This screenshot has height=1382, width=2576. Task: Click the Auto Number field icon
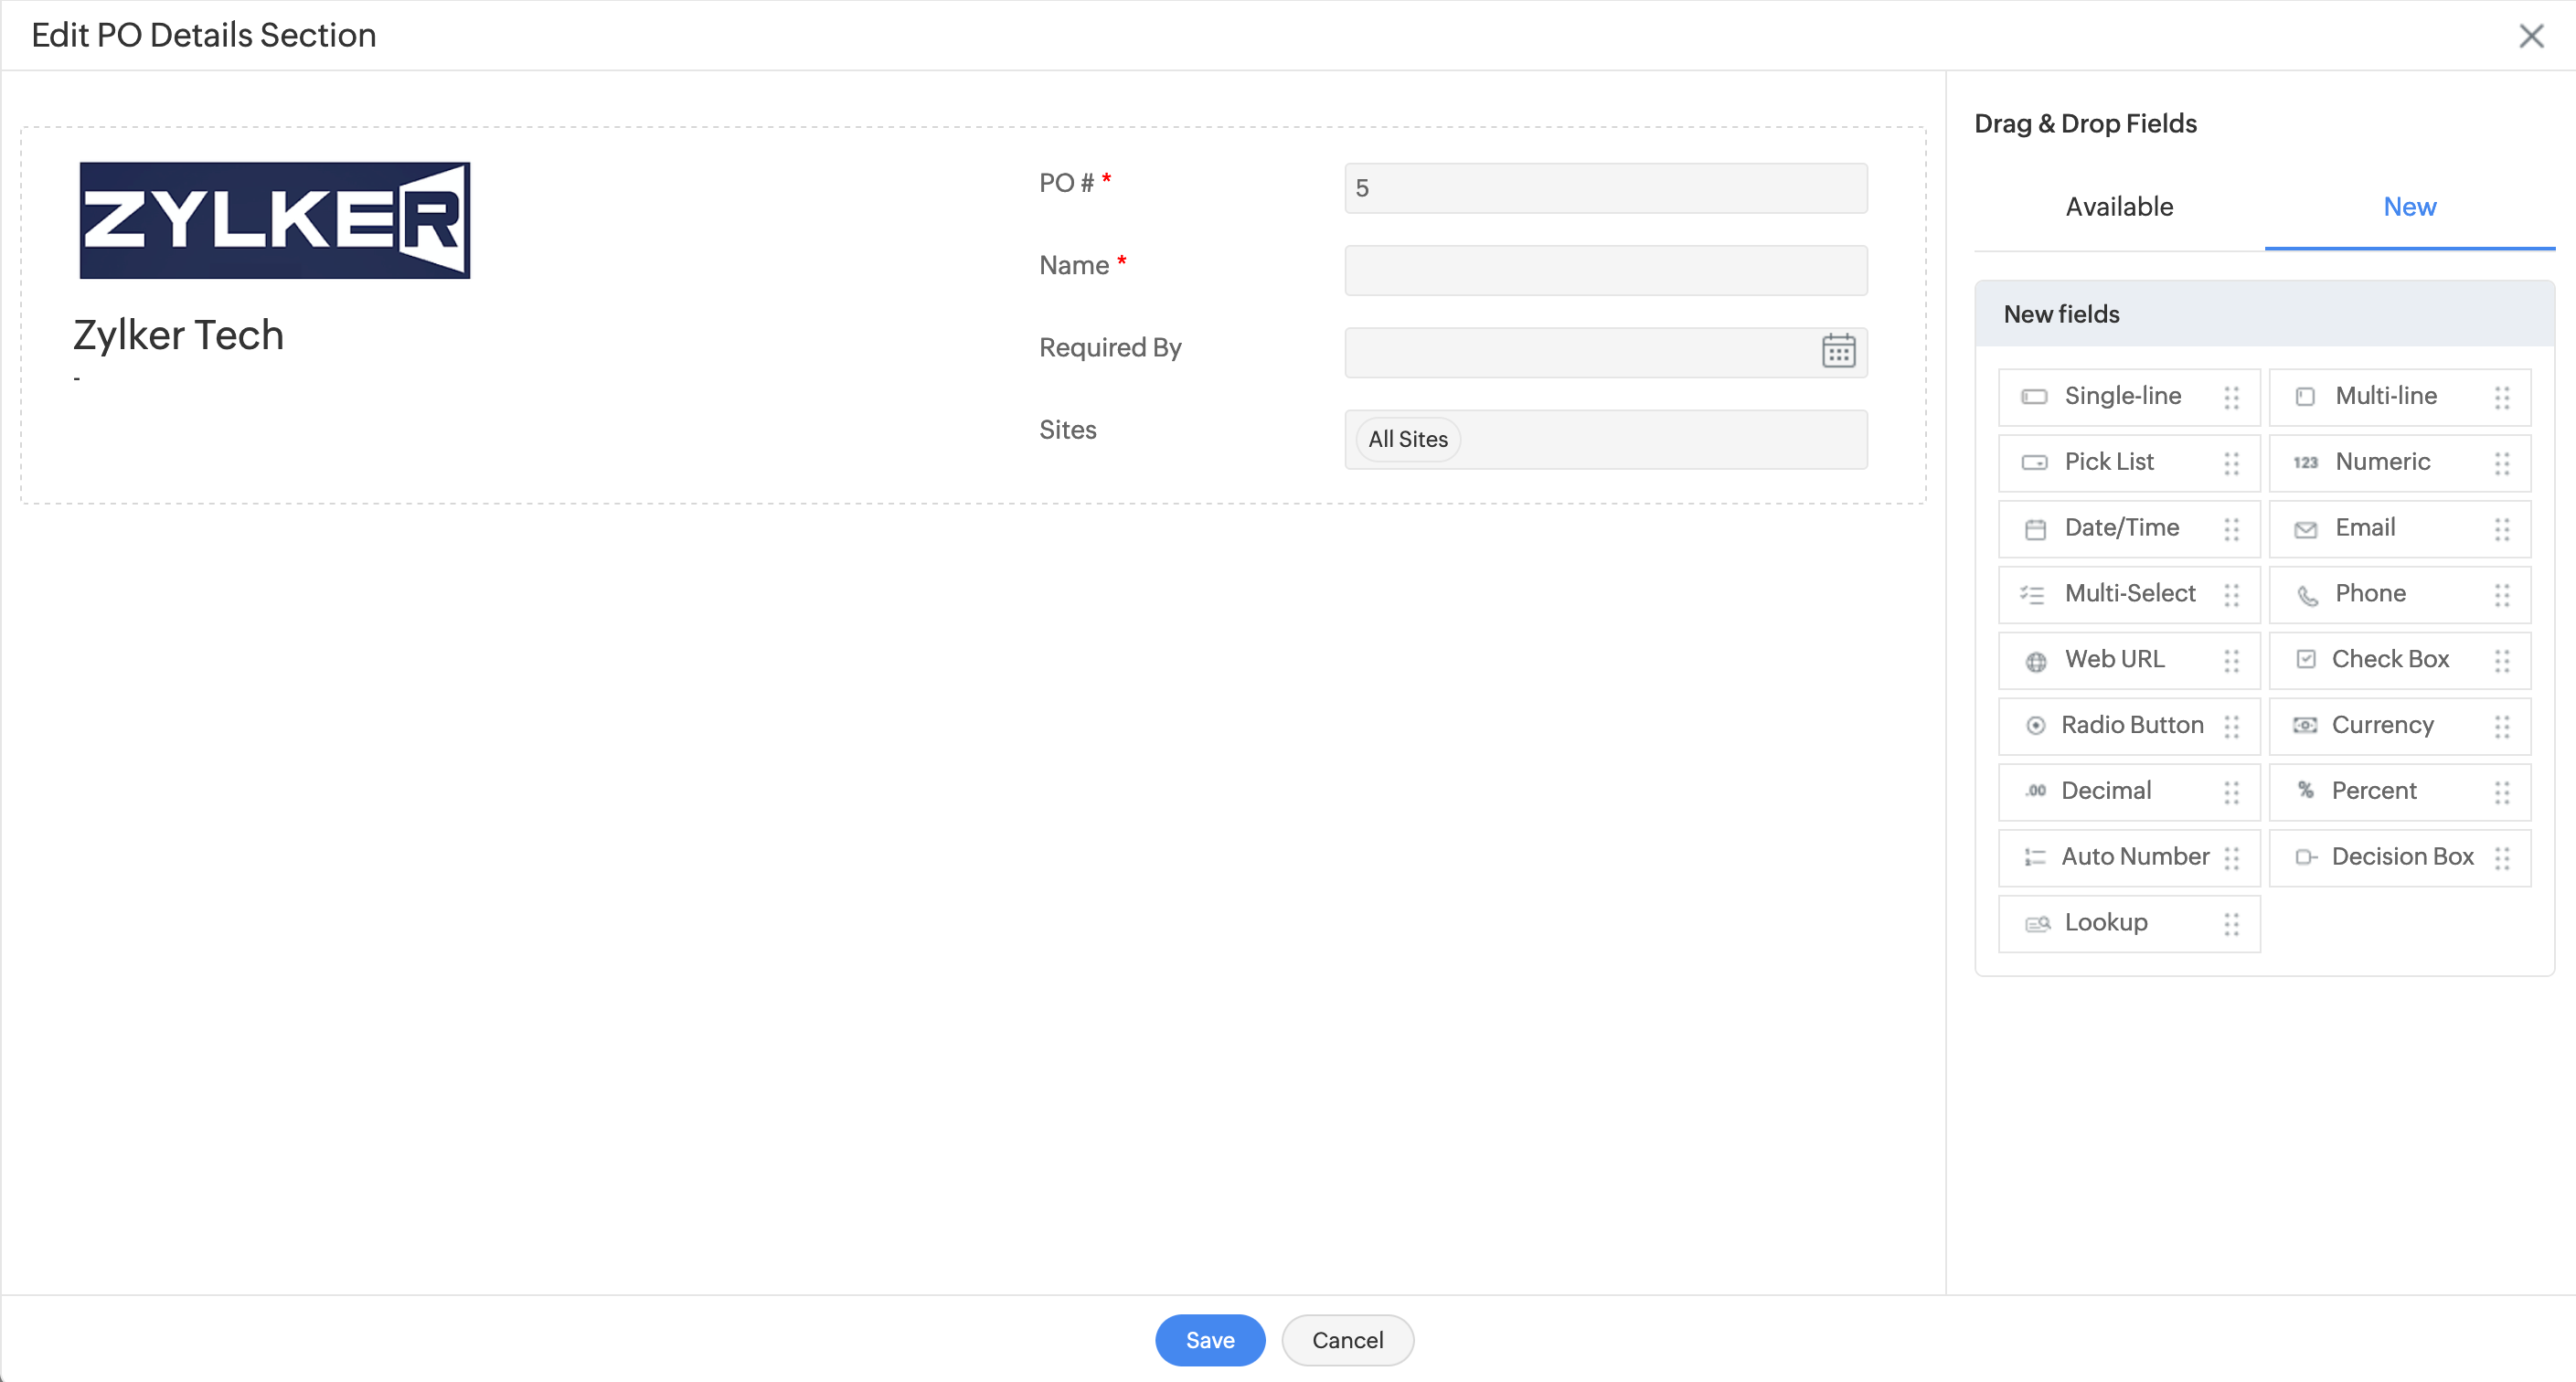(2034, 857)
